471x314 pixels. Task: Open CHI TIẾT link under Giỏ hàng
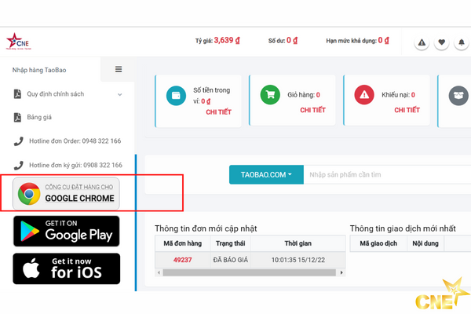(312, 110)
